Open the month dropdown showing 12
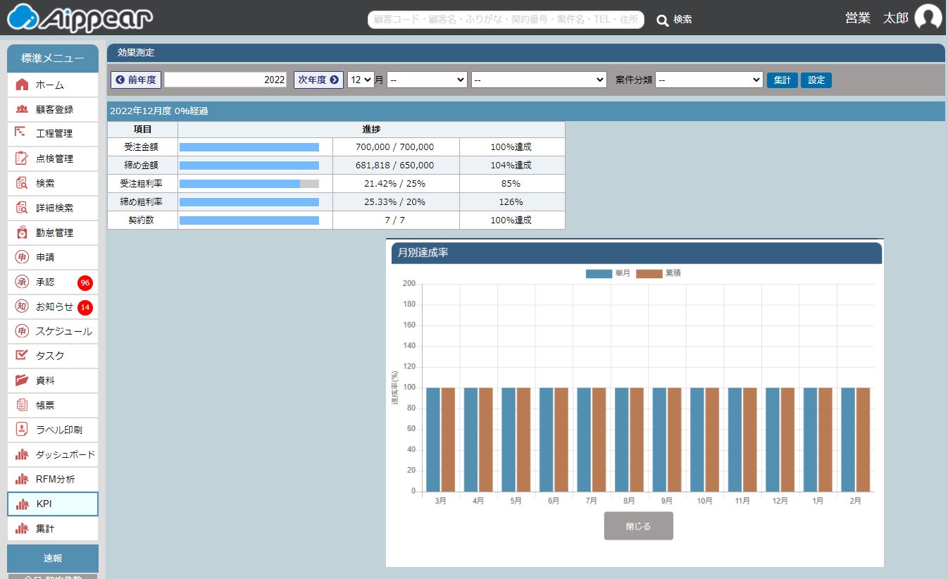The width and height of the screenshot is (948, 579). click(x=360, y=80)
